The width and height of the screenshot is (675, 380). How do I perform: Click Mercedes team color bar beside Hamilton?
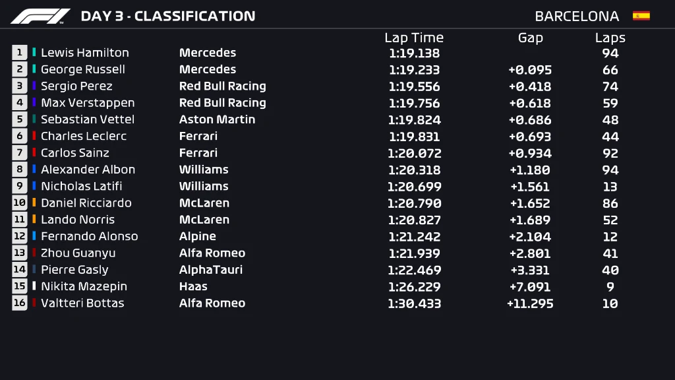pyautogui.click(x=34, y=53)
